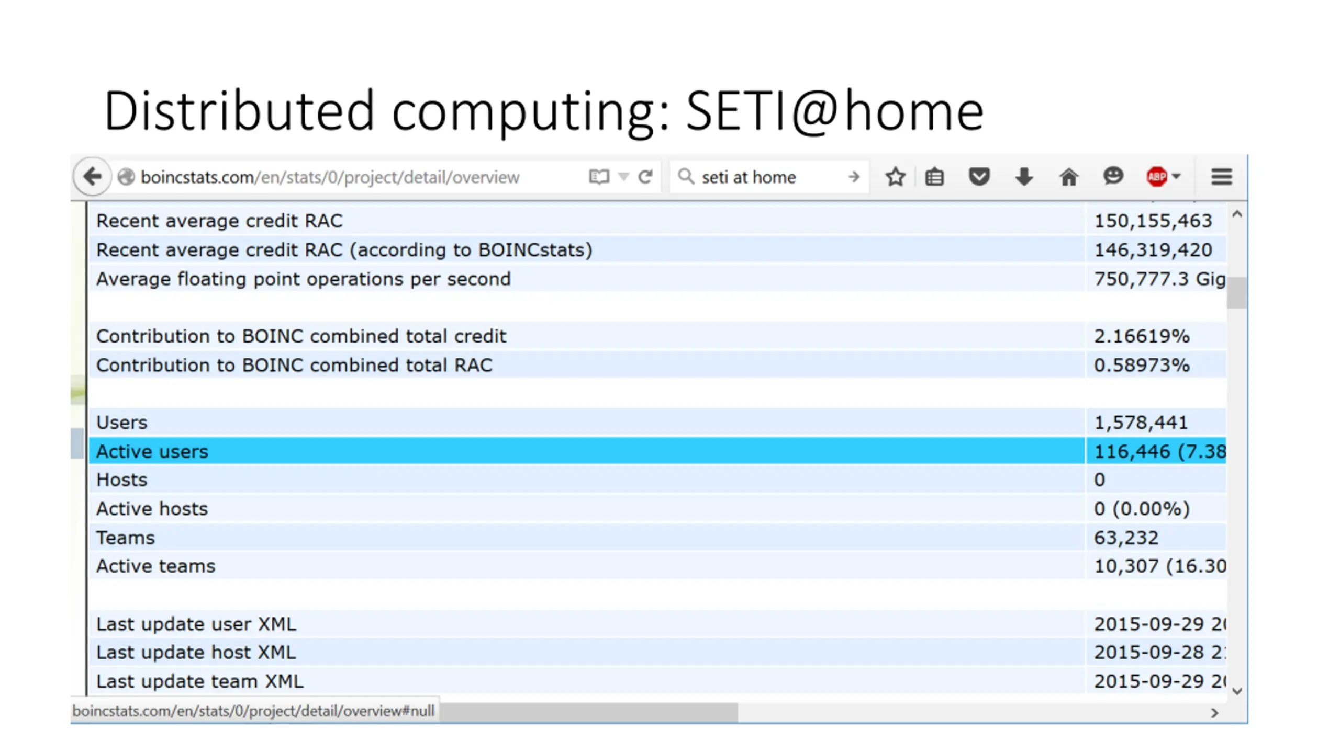Click the date value 2015-09-28

click(1148, 653)
